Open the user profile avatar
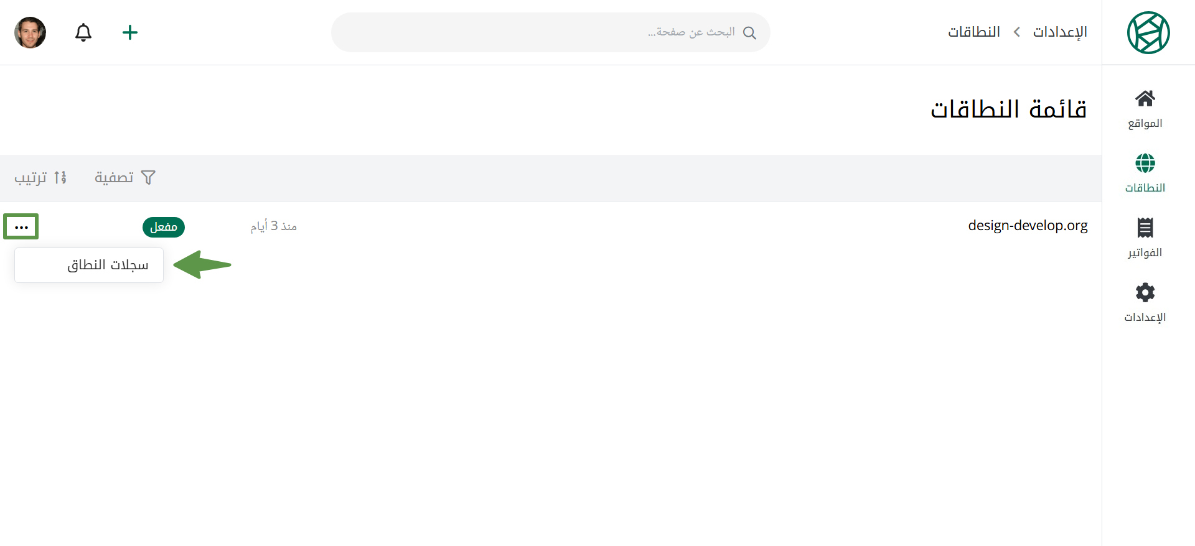1195x546 pixels. click(30, 32)
